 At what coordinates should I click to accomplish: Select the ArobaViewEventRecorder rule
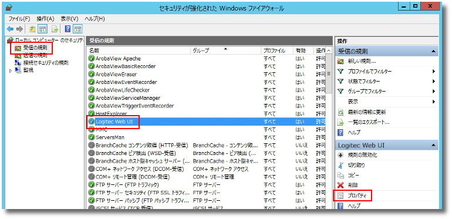[206, 82]
